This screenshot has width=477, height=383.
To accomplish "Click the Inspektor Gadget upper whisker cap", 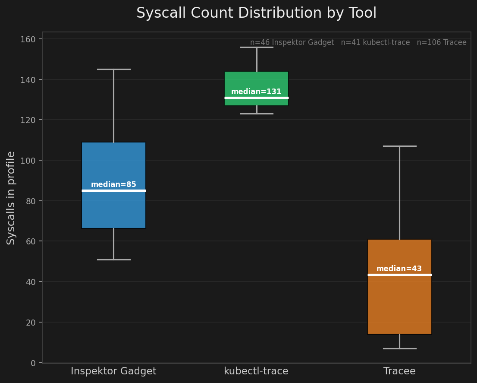I will (114, 70).
